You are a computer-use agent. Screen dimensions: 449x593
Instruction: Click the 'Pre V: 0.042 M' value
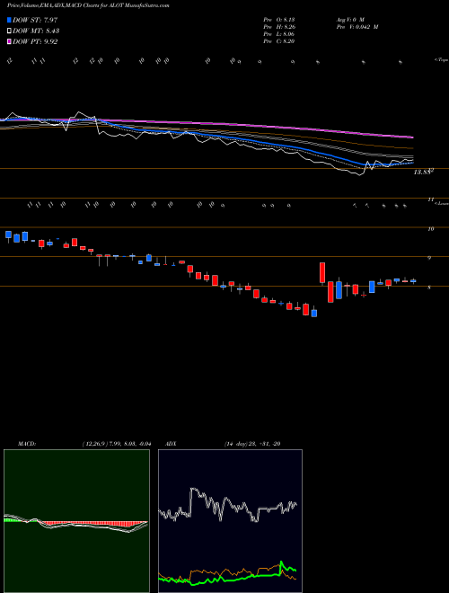coord(357,27)
